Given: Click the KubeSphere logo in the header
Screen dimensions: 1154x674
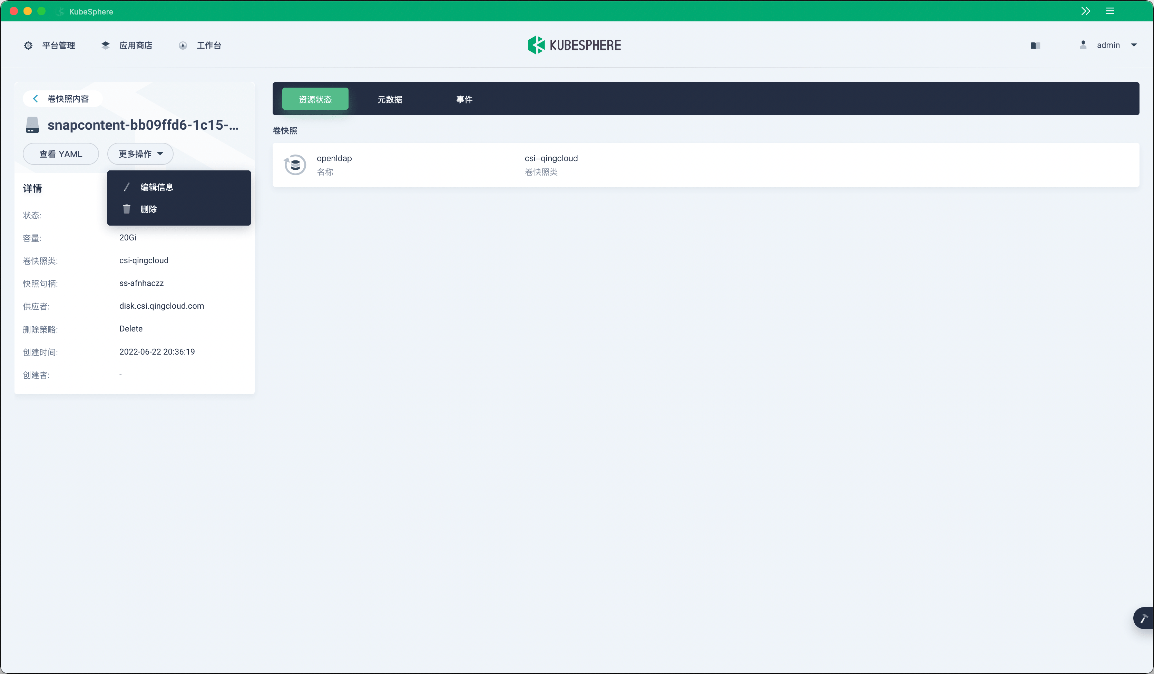Looking at the screenshot, I should [x=574, y=44].
